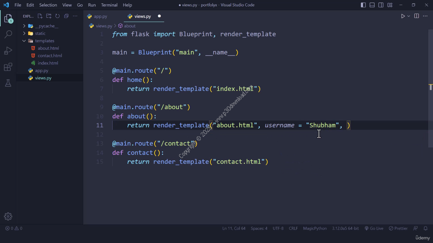Viewport: 433px width, 243px height.
Task: Open notifications bell in status bar
Action: tap(426, 228)
